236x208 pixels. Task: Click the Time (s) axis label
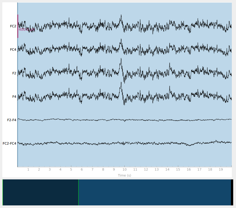pos(124,175)
